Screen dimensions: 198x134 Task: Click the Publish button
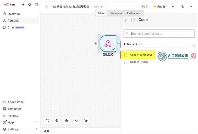tap(161, 7)
